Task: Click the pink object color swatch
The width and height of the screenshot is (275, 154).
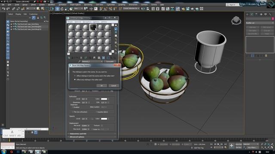Action: pyautogui.click(x=273, y=18)
